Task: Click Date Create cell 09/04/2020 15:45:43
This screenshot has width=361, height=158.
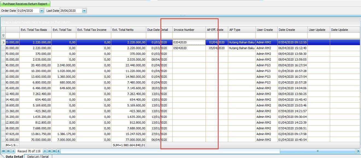Action: pyautogui.click(x=292, y=100)
